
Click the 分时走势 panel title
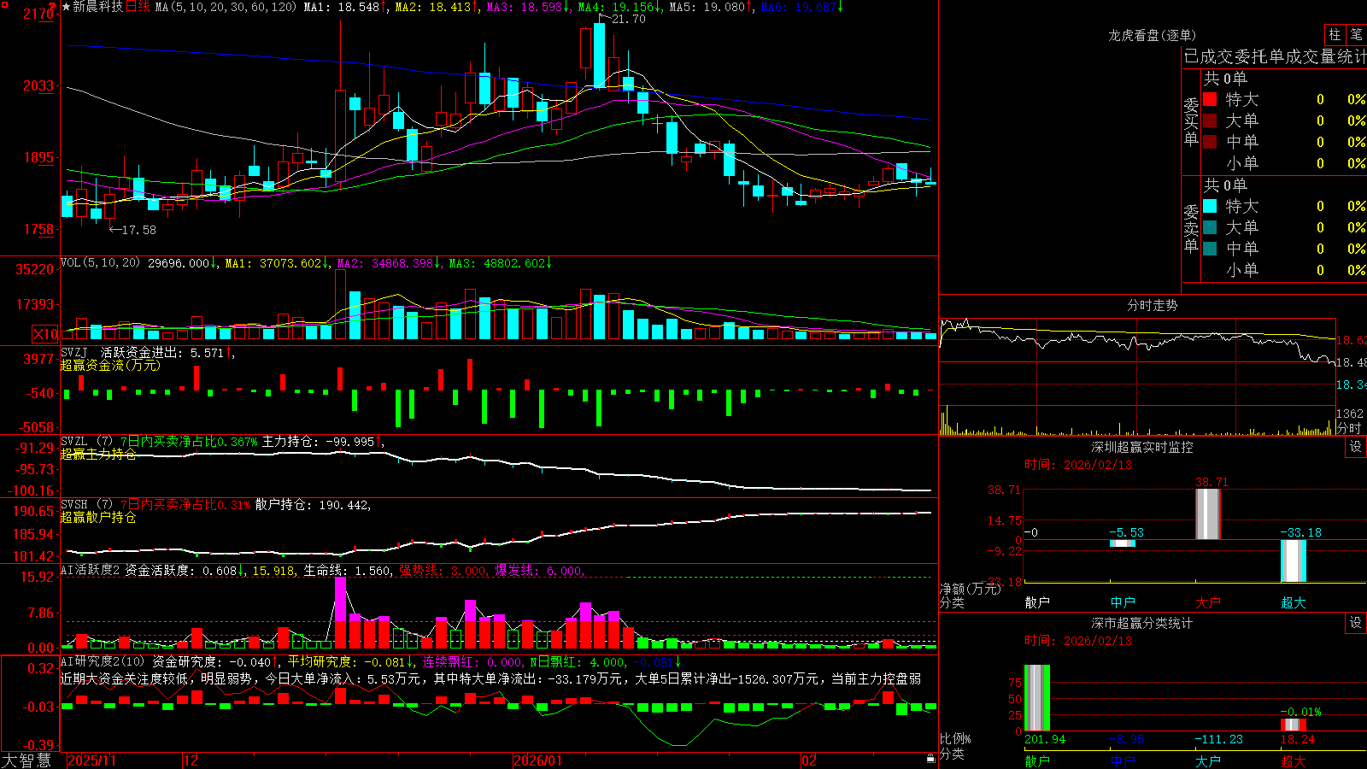1153,305
